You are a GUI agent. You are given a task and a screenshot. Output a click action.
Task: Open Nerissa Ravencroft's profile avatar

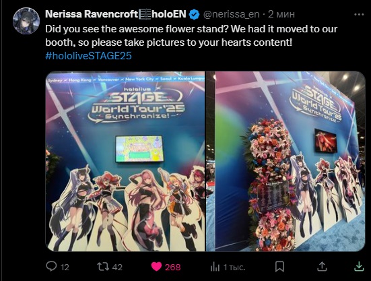click(x=26, y=21)
